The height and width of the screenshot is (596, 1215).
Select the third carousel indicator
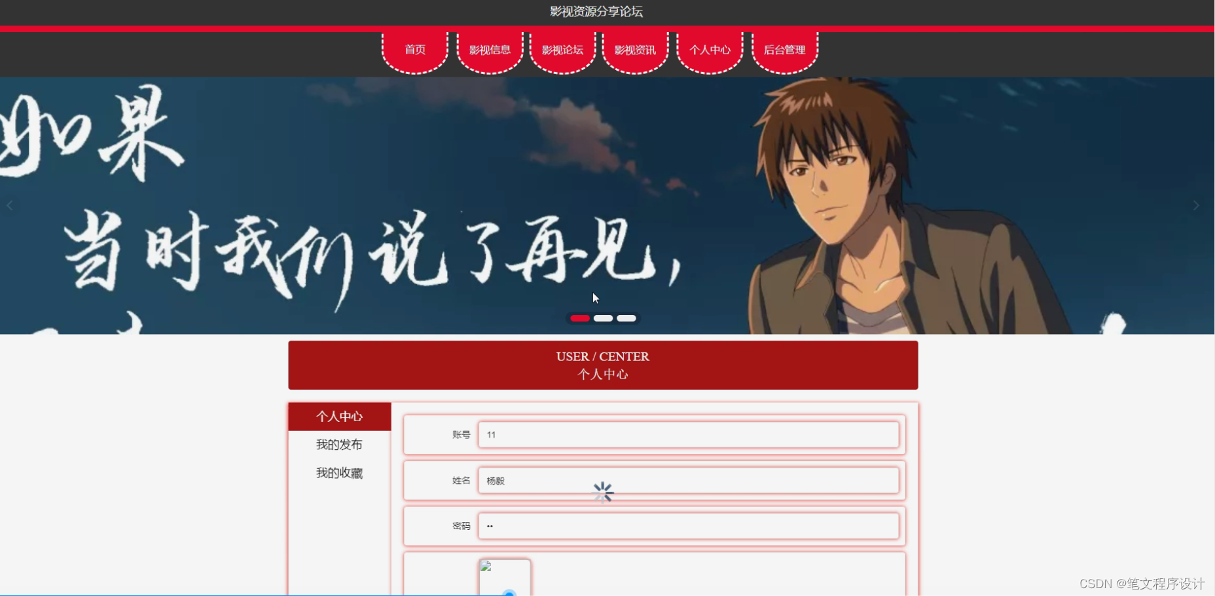coord(626,318)
